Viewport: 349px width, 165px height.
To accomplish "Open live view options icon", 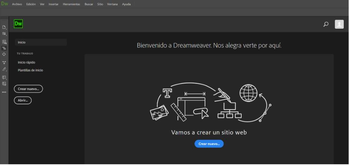I will coord(4,42).
